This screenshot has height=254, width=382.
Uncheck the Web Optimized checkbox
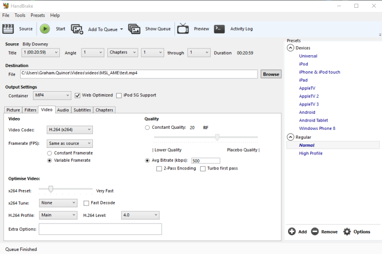click(78, 95)
